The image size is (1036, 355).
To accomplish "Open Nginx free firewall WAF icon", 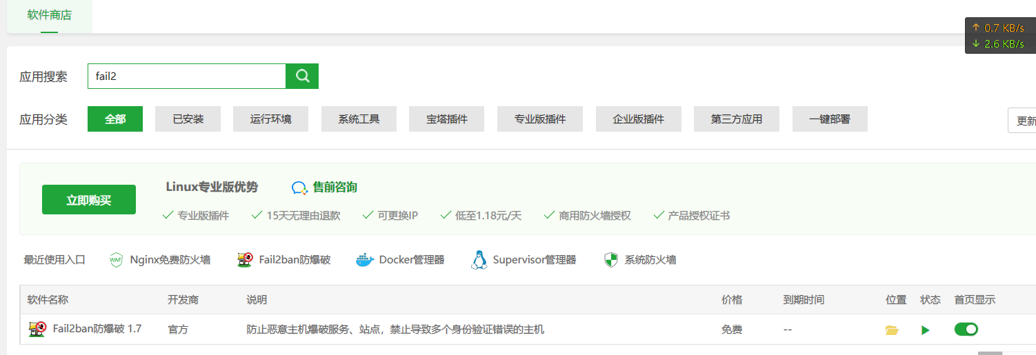I will (116, 260).
